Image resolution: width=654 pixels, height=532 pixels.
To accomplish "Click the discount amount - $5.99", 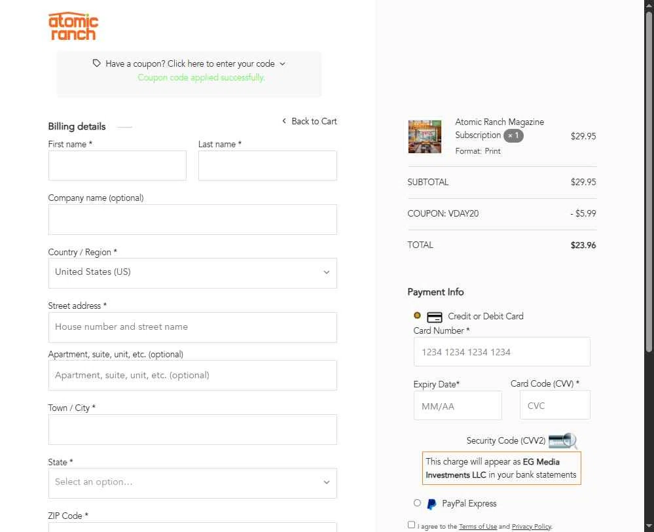I will pyautogui.click(x=583, y=213).
